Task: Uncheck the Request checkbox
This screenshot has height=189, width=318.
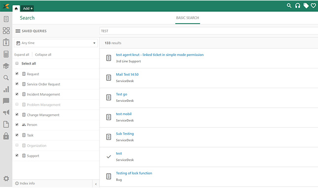Action: pyautogui.click(x=17, y=74)
